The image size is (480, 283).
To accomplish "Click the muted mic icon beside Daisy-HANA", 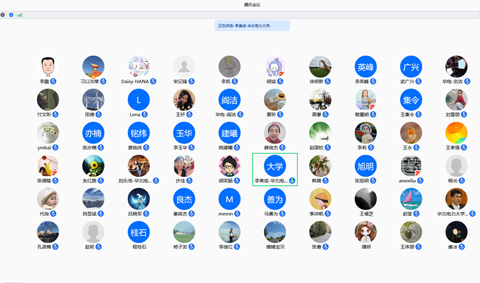I will click(x=154, y=81).
